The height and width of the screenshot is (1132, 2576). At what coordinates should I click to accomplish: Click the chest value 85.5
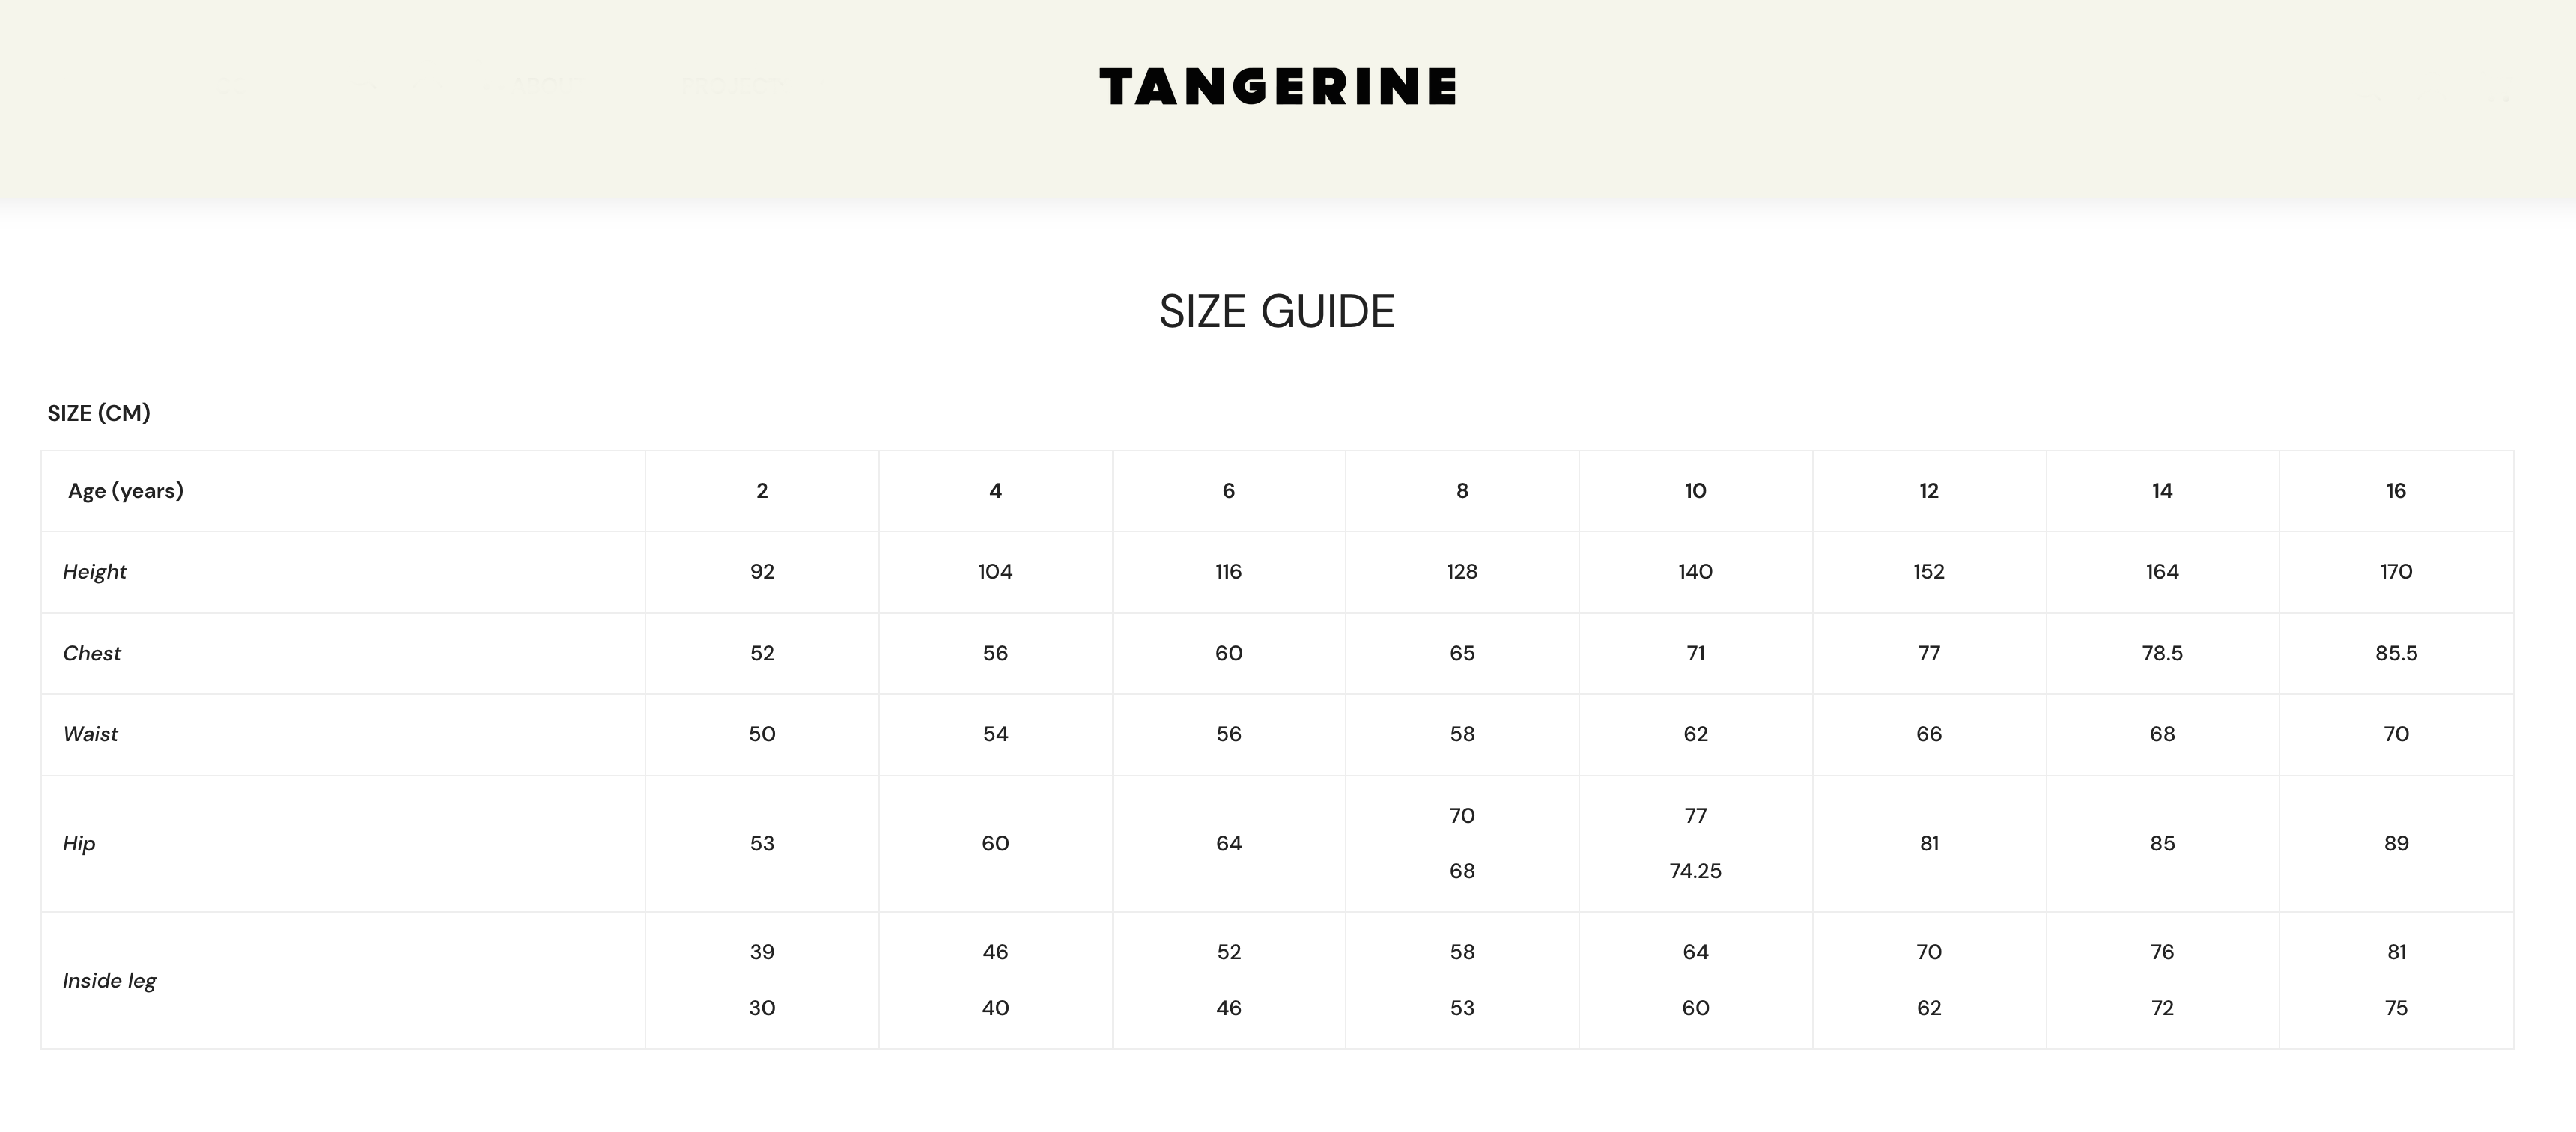coord(2396,654)
